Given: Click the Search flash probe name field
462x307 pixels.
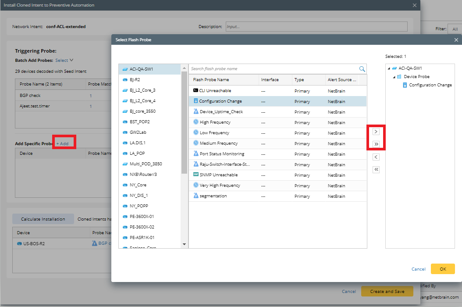Looking at the screenshot, I should pos(274,69).
